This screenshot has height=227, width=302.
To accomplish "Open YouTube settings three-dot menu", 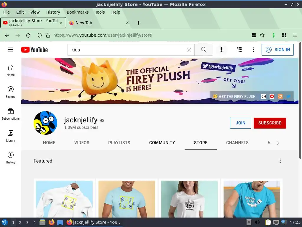I will pyautogui.click(x=253, y=50).
